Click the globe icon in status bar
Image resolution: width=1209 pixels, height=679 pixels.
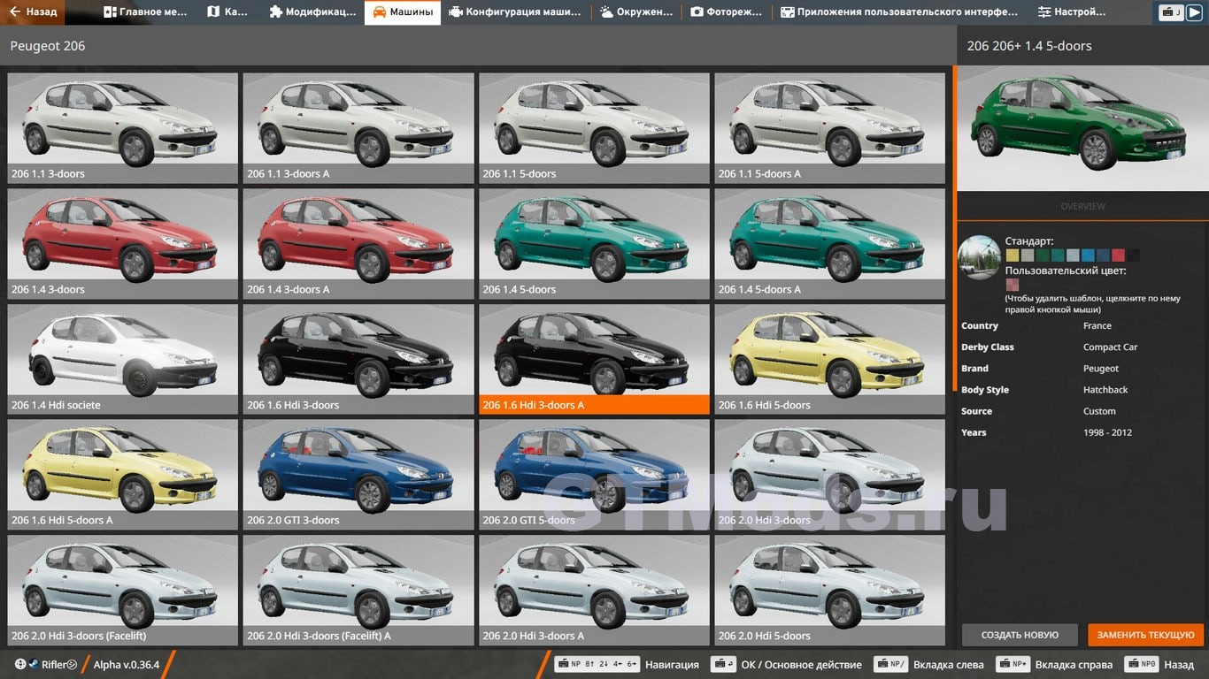coord(20,665)
